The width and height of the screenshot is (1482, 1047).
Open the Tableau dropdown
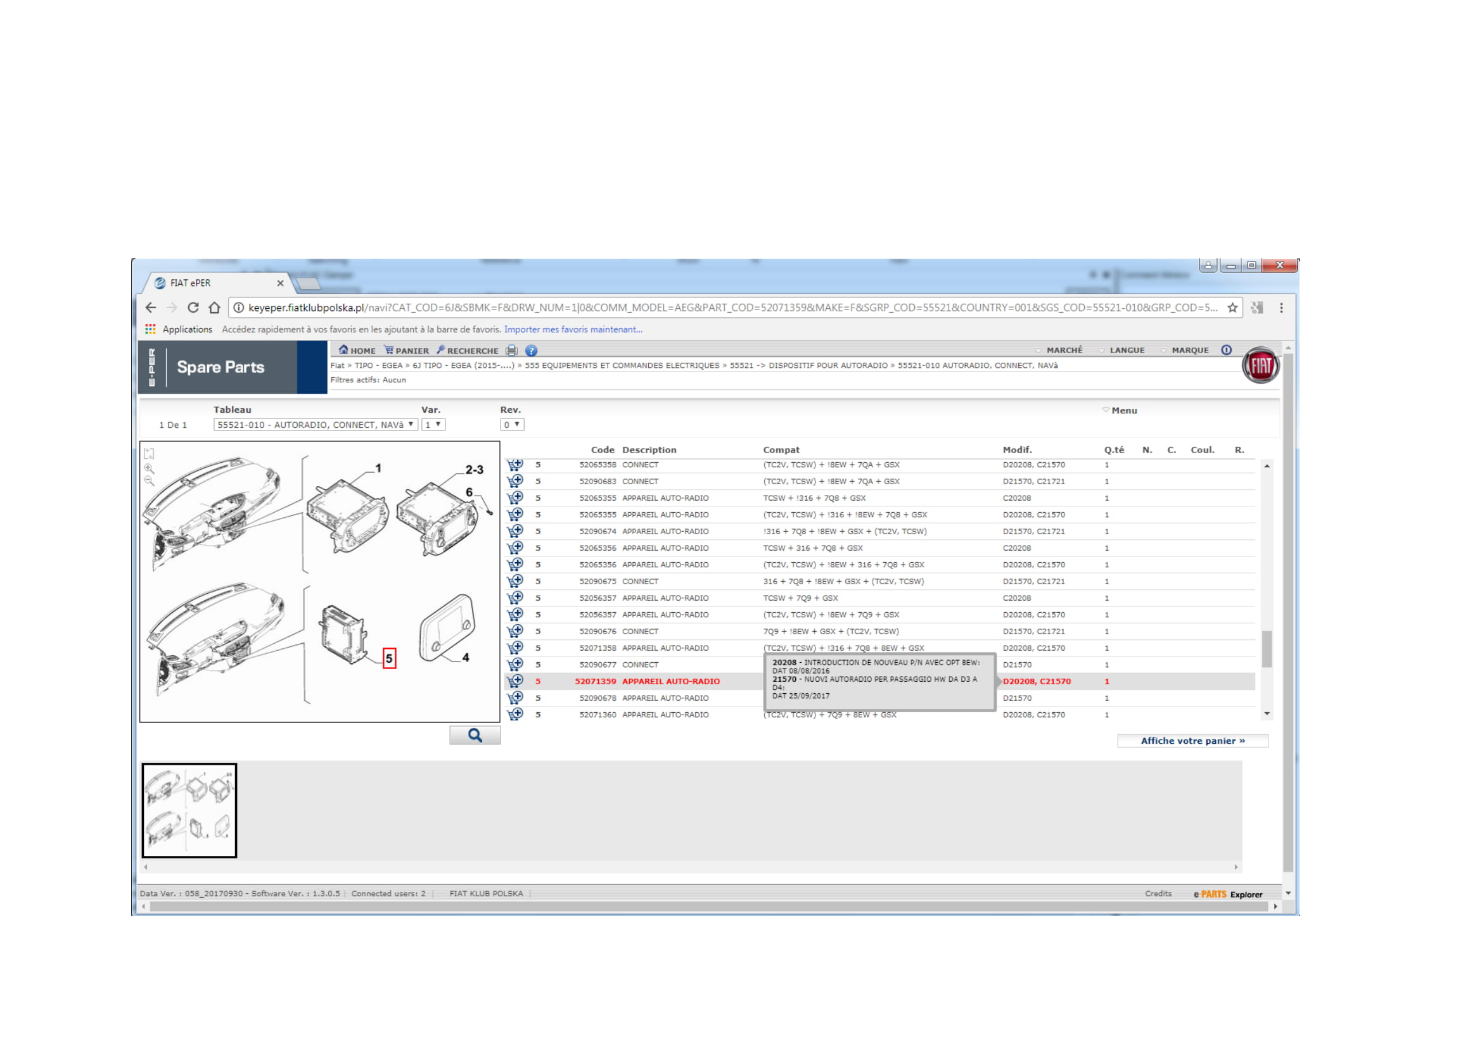(316, 425)
